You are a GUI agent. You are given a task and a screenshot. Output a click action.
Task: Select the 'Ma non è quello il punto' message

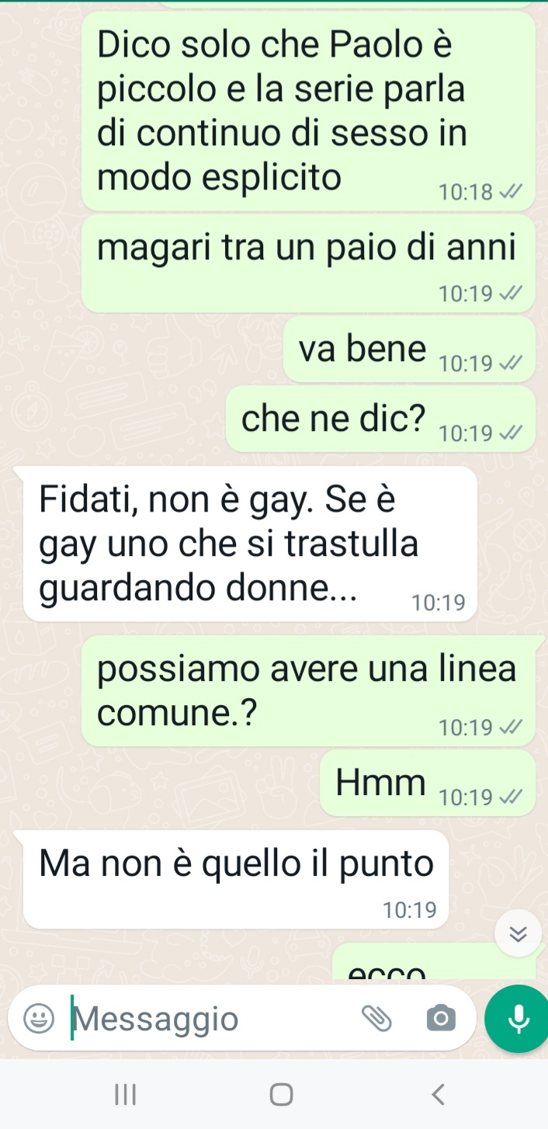236,880
